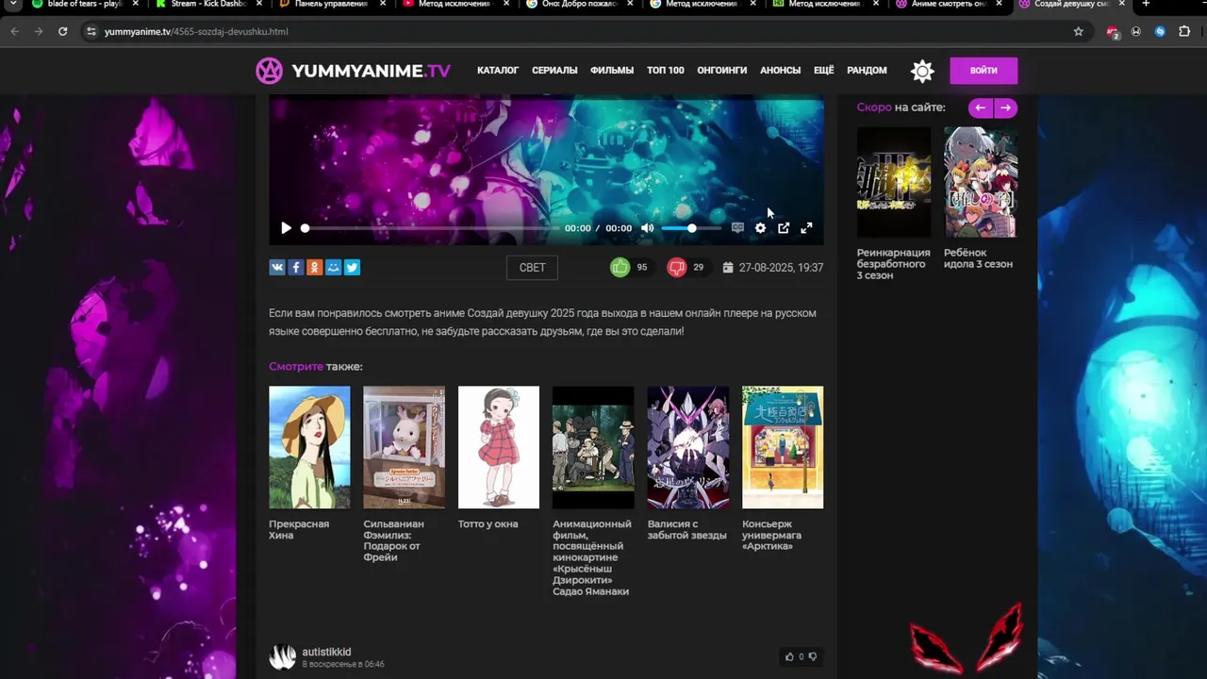Click the ВОЙТИ login button
This screenshot has width=1207, height=679.
click(984, 71)
